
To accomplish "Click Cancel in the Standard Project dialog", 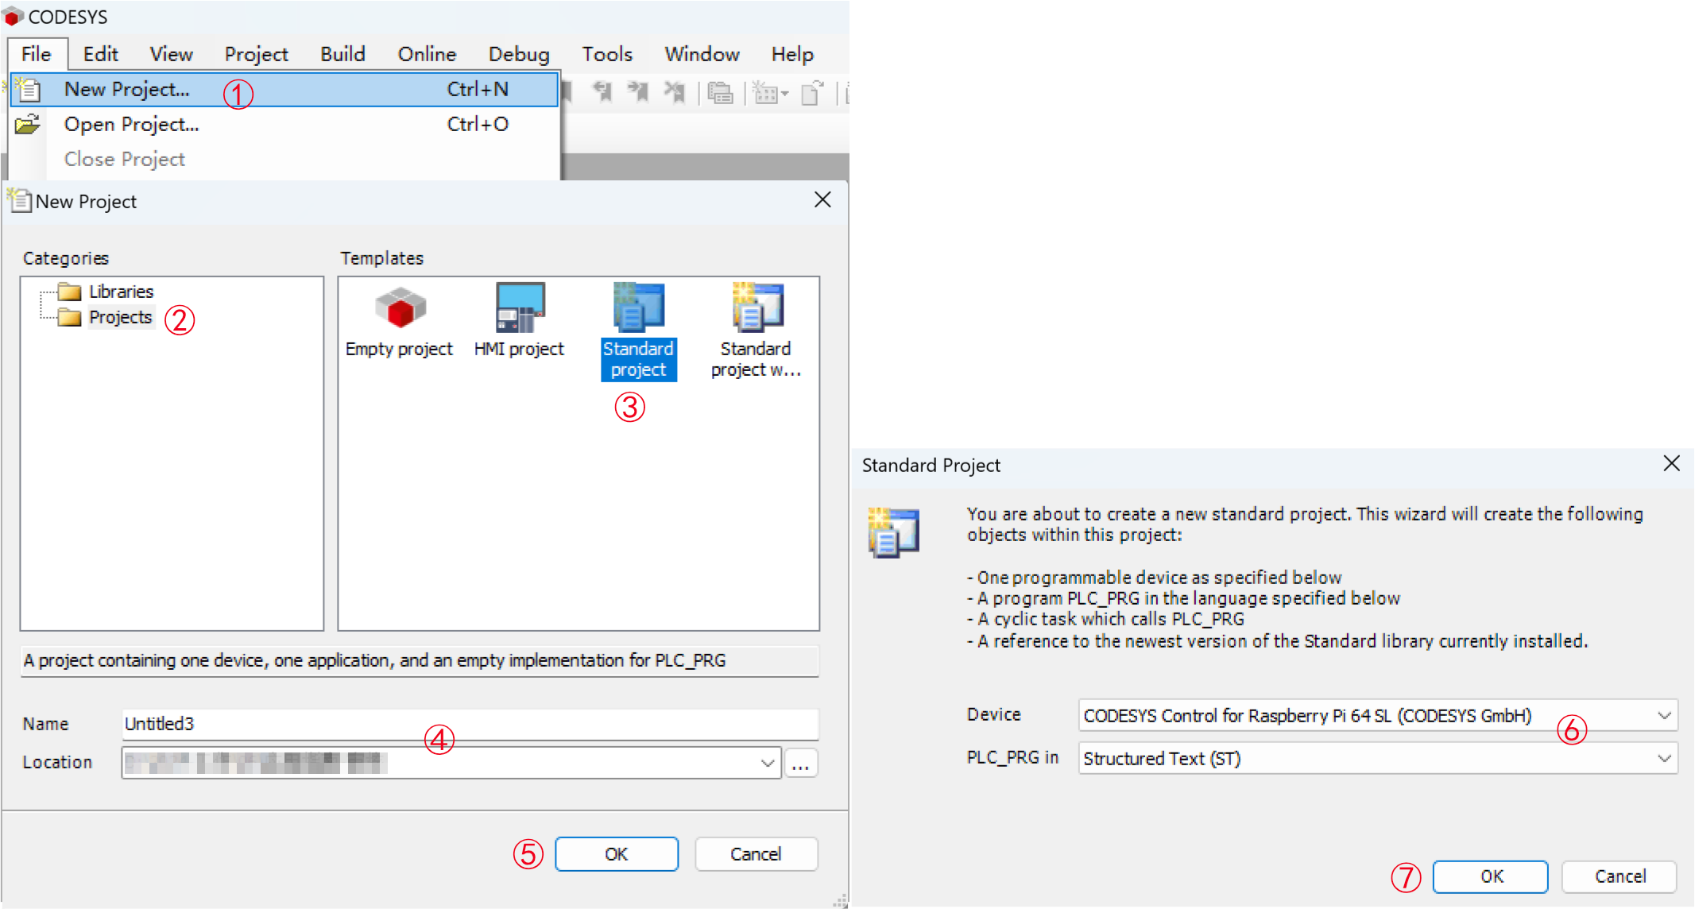I will pyautogui.click(x=1620, y=876).
